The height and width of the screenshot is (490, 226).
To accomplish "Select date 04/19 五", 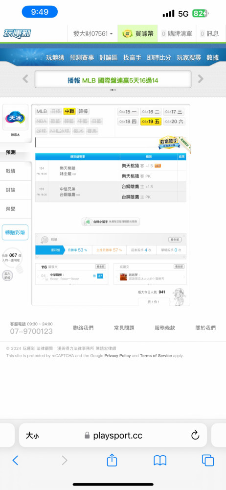I will coord(151,122).
